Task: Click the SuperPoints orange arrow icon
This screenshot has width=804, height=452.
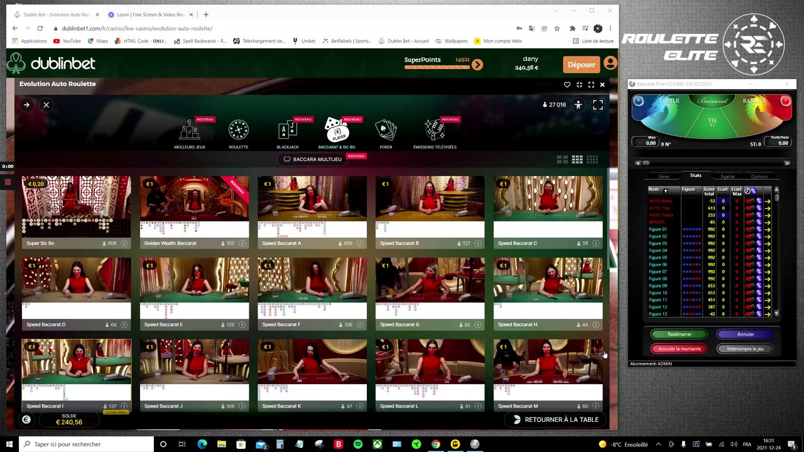Action: click(x=477, y=65)
